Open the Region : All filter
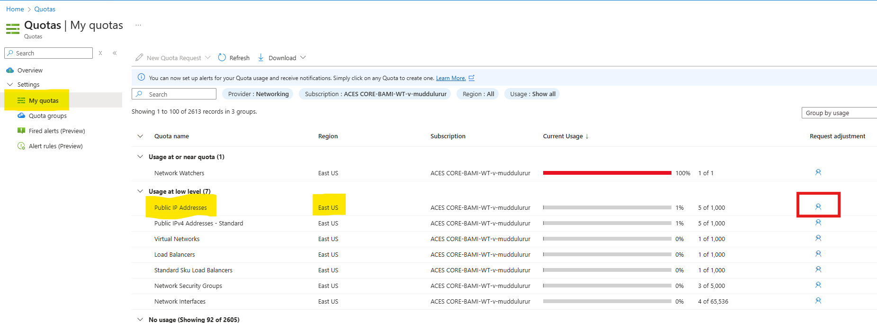877x323 pixels. pyautogui.click(x=478, y=94)
